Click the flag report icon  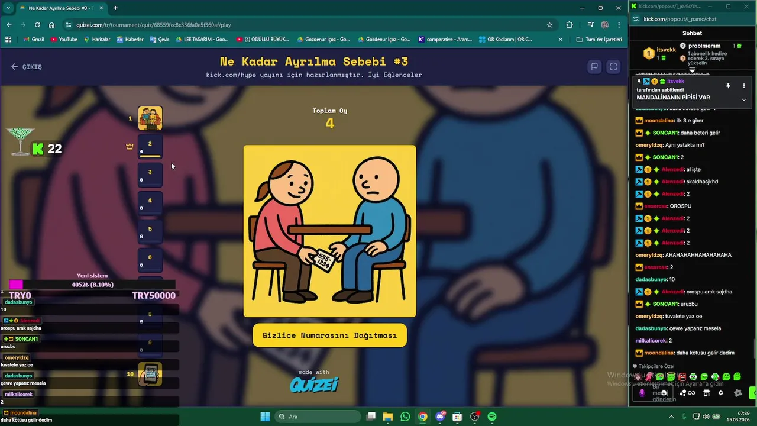coord(594,67)
